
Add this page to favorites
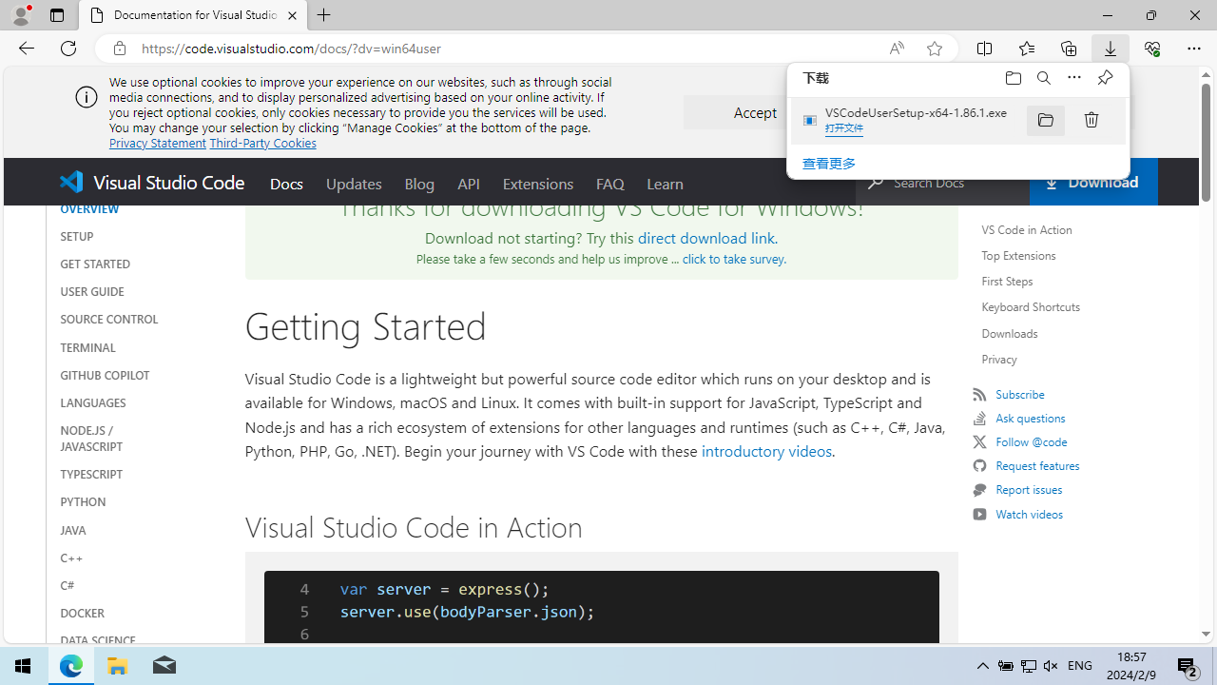935,49
